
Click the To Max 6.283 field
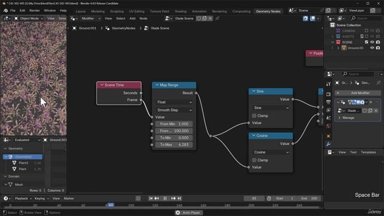pyautogui.click(x=174, y=145)
